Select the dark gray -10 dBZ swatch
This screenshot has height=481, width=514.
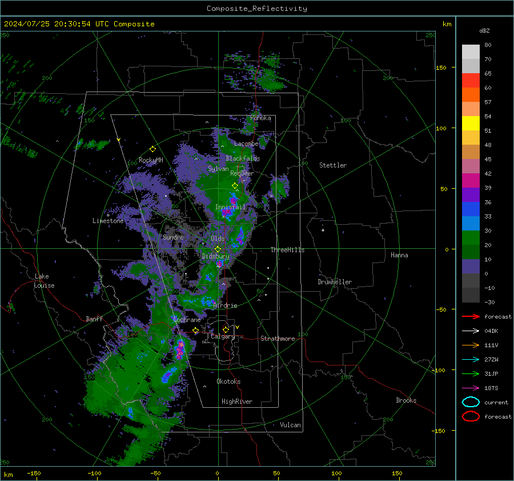click(471, 295)
